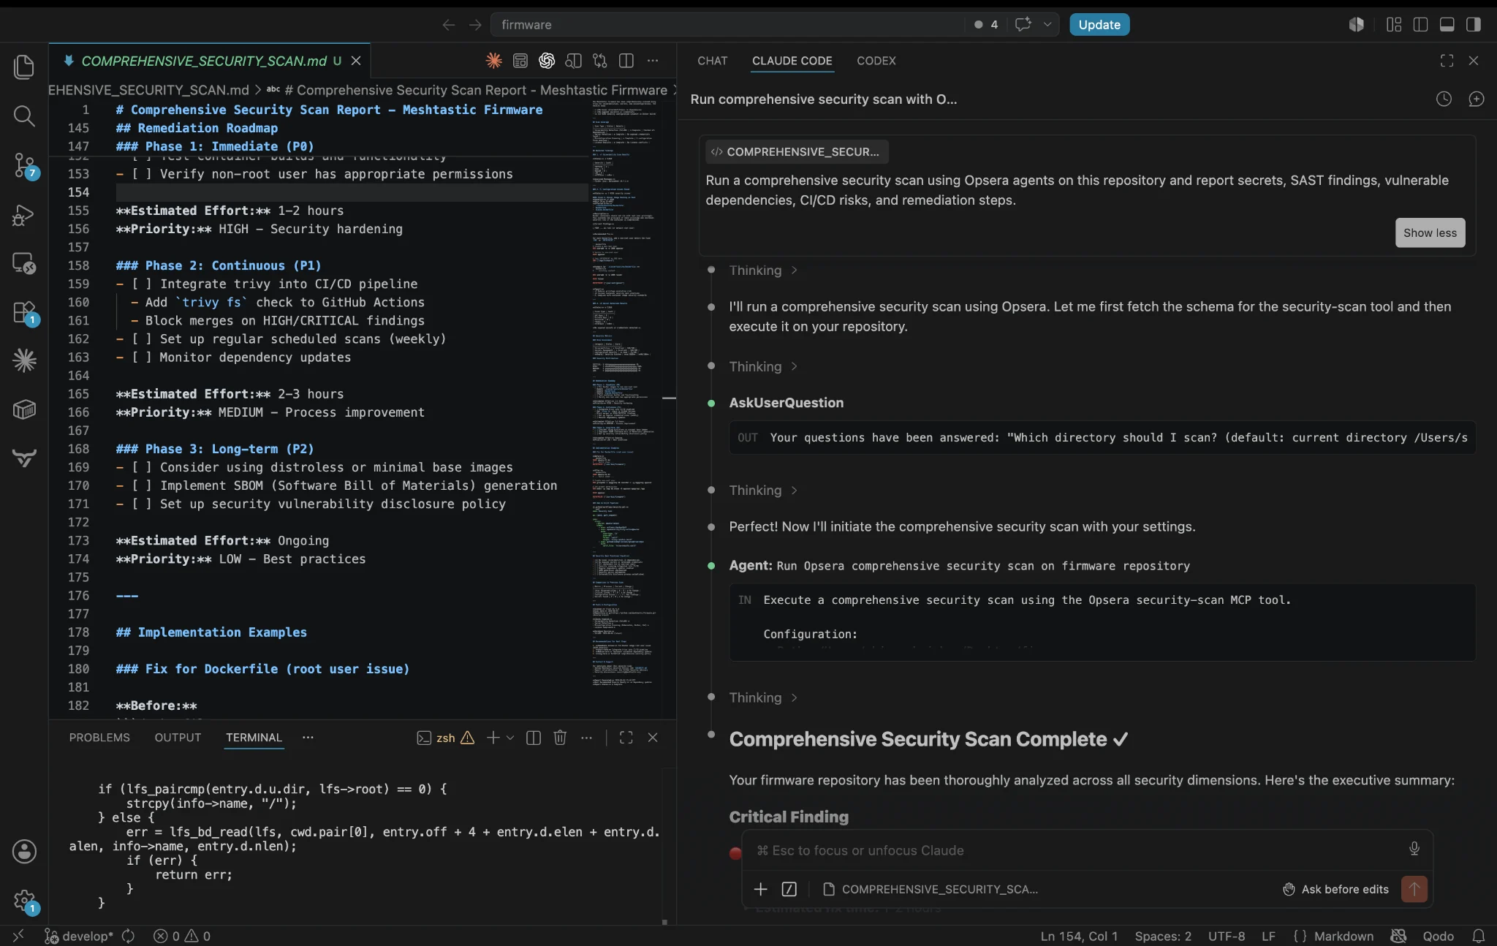Expand Thinking below AskUserQuestion output
1497x946 pixels.
tap(762, 490)
